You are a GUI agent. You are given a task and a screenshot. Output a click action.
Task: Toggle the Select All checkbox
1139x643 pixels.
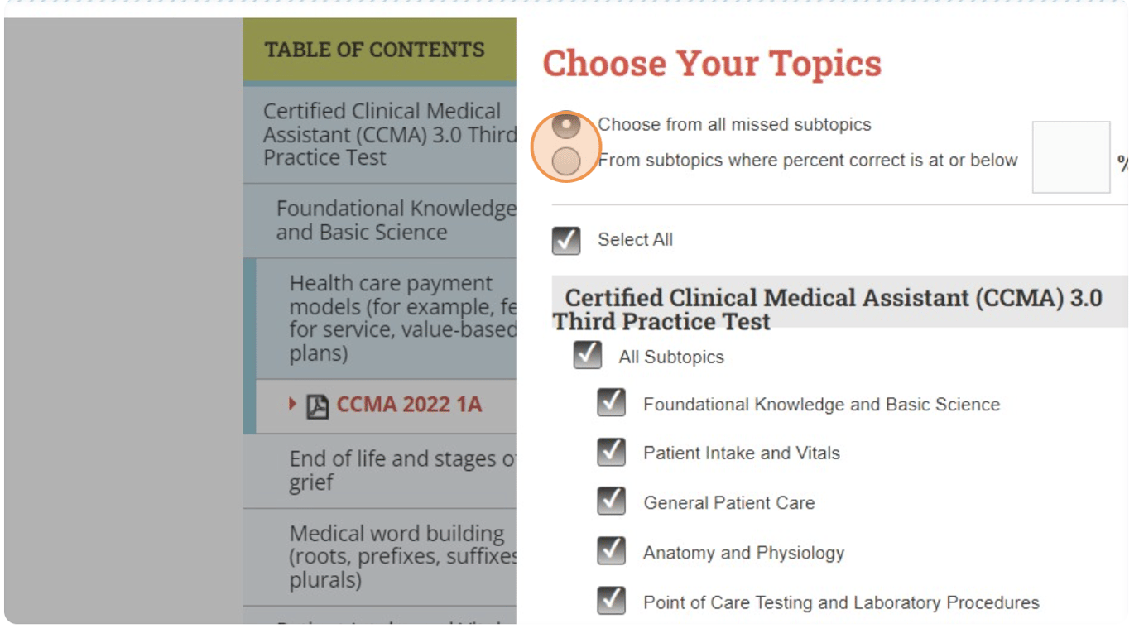[x=566, y=240]
